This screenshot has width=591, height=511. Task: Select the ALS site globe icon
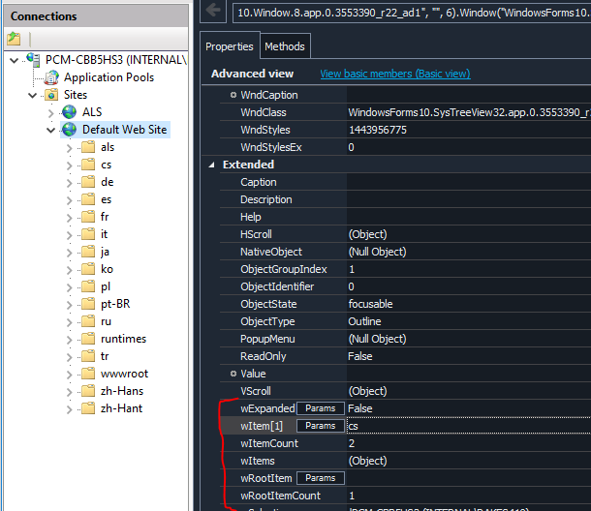pos(70,112)
